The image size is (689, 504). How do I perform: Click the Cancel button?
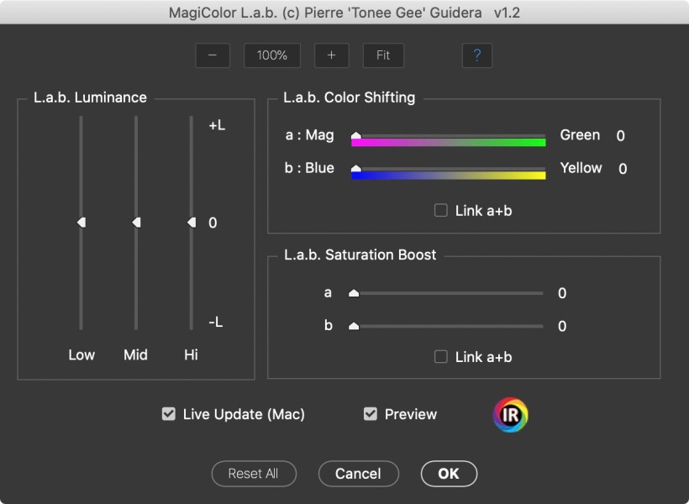358,474
